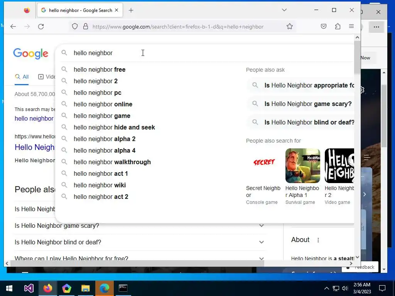Click the hello neighbor blue suggestion link
The width and height of the screenshot is (395, 296).
(34, 118)
